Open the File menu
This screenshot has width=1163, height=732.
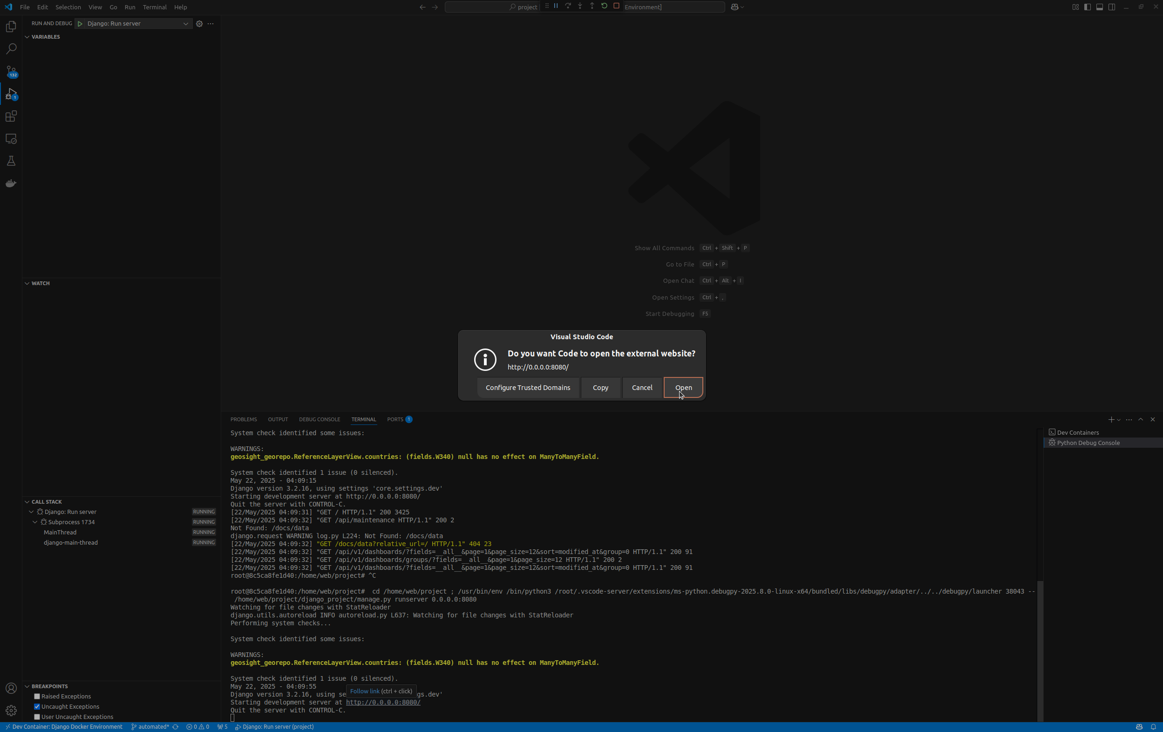click(x=25, y=7)
